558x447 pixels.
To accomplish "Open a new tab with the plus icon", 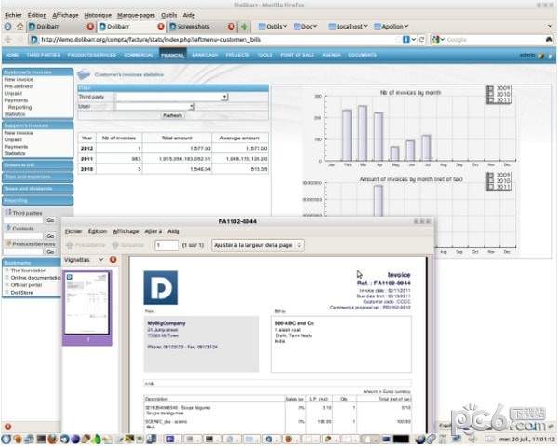I will point(245,27).
